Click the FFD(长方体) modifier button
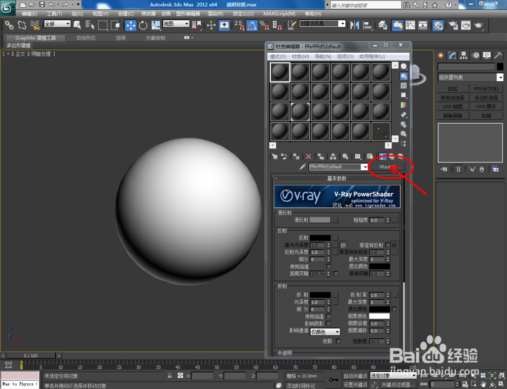Viewport: 507px width, 389px height. (x=486, y=89)
